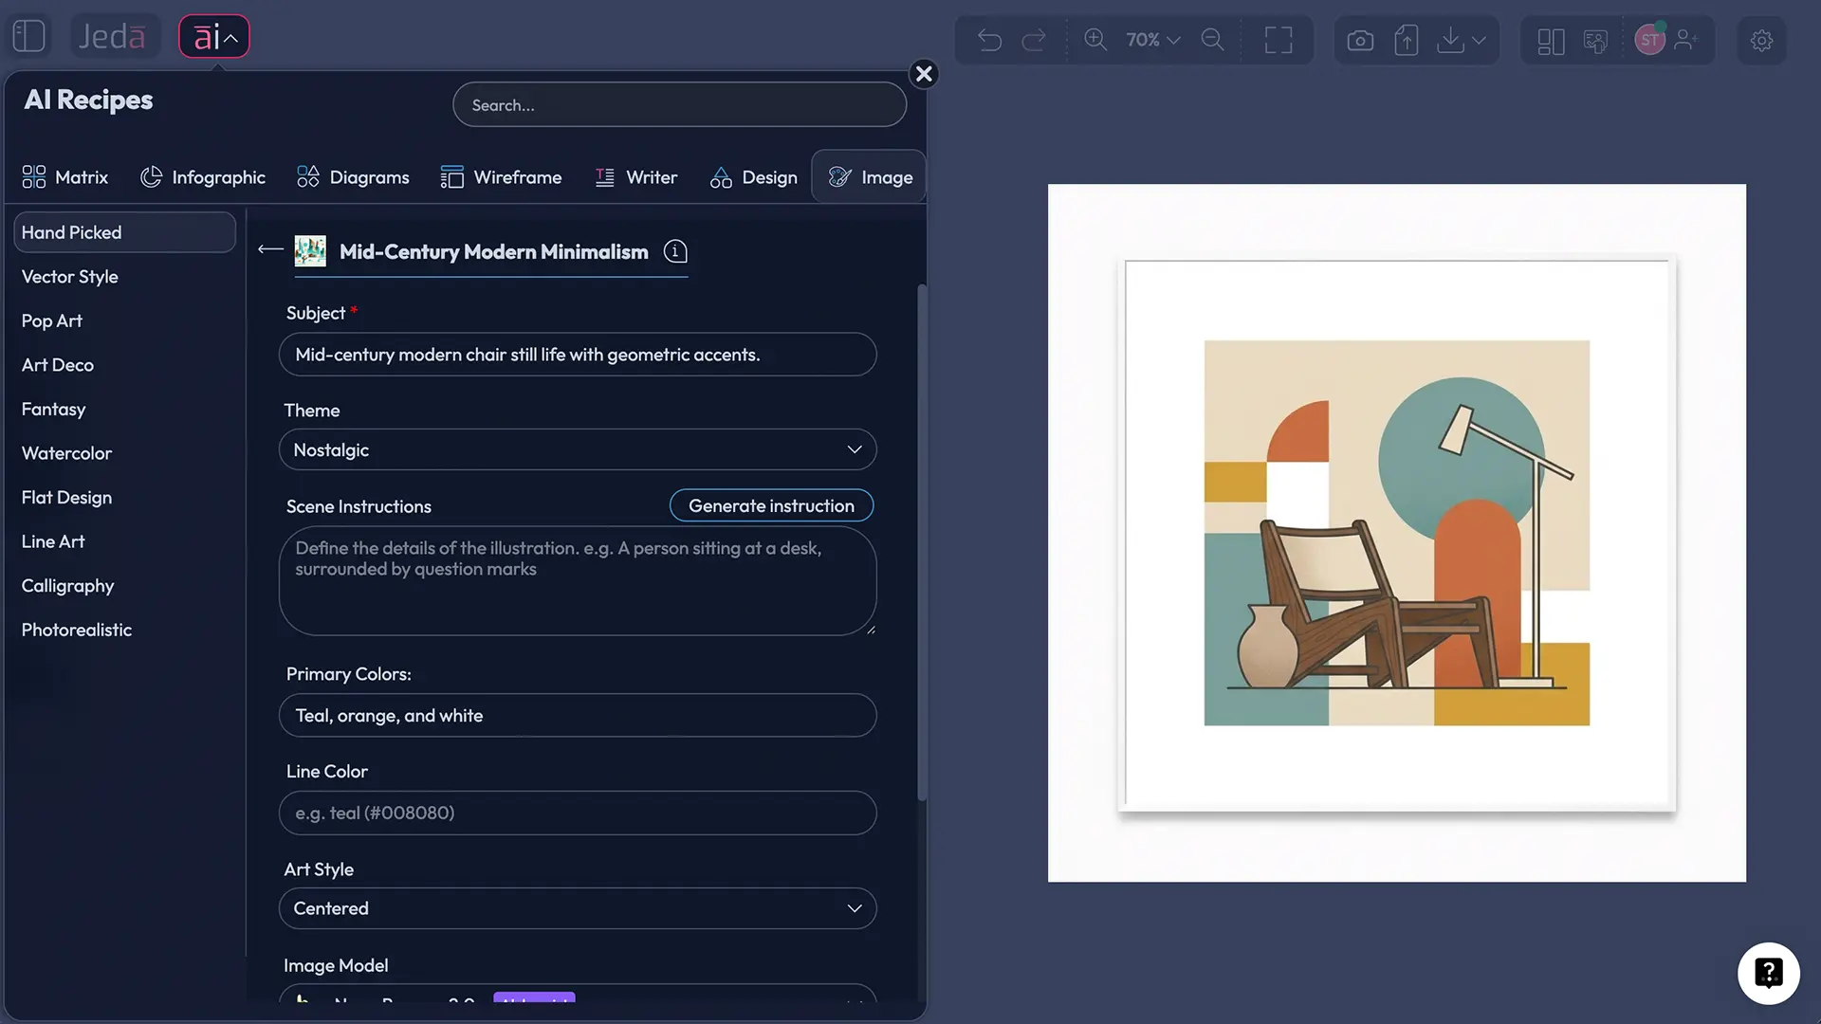
Task: Select the Watercolor category
Action: (x=66, y=453)
